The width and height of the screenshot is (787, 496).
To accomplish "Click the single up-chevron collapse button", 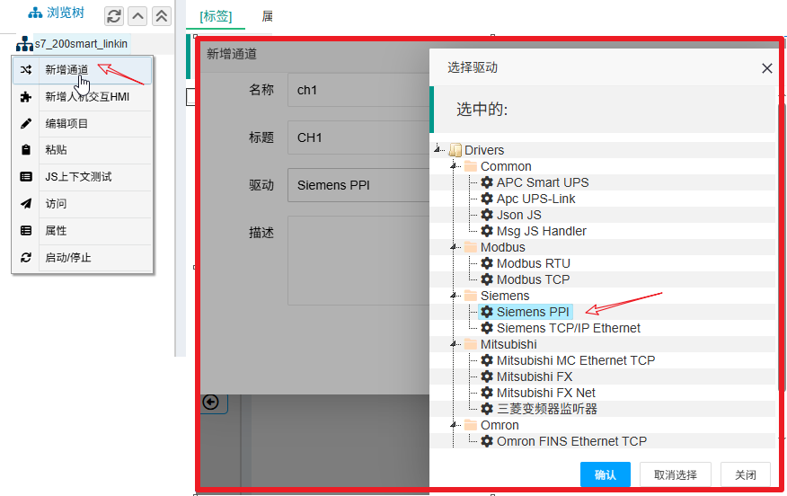I will (137, 16).
